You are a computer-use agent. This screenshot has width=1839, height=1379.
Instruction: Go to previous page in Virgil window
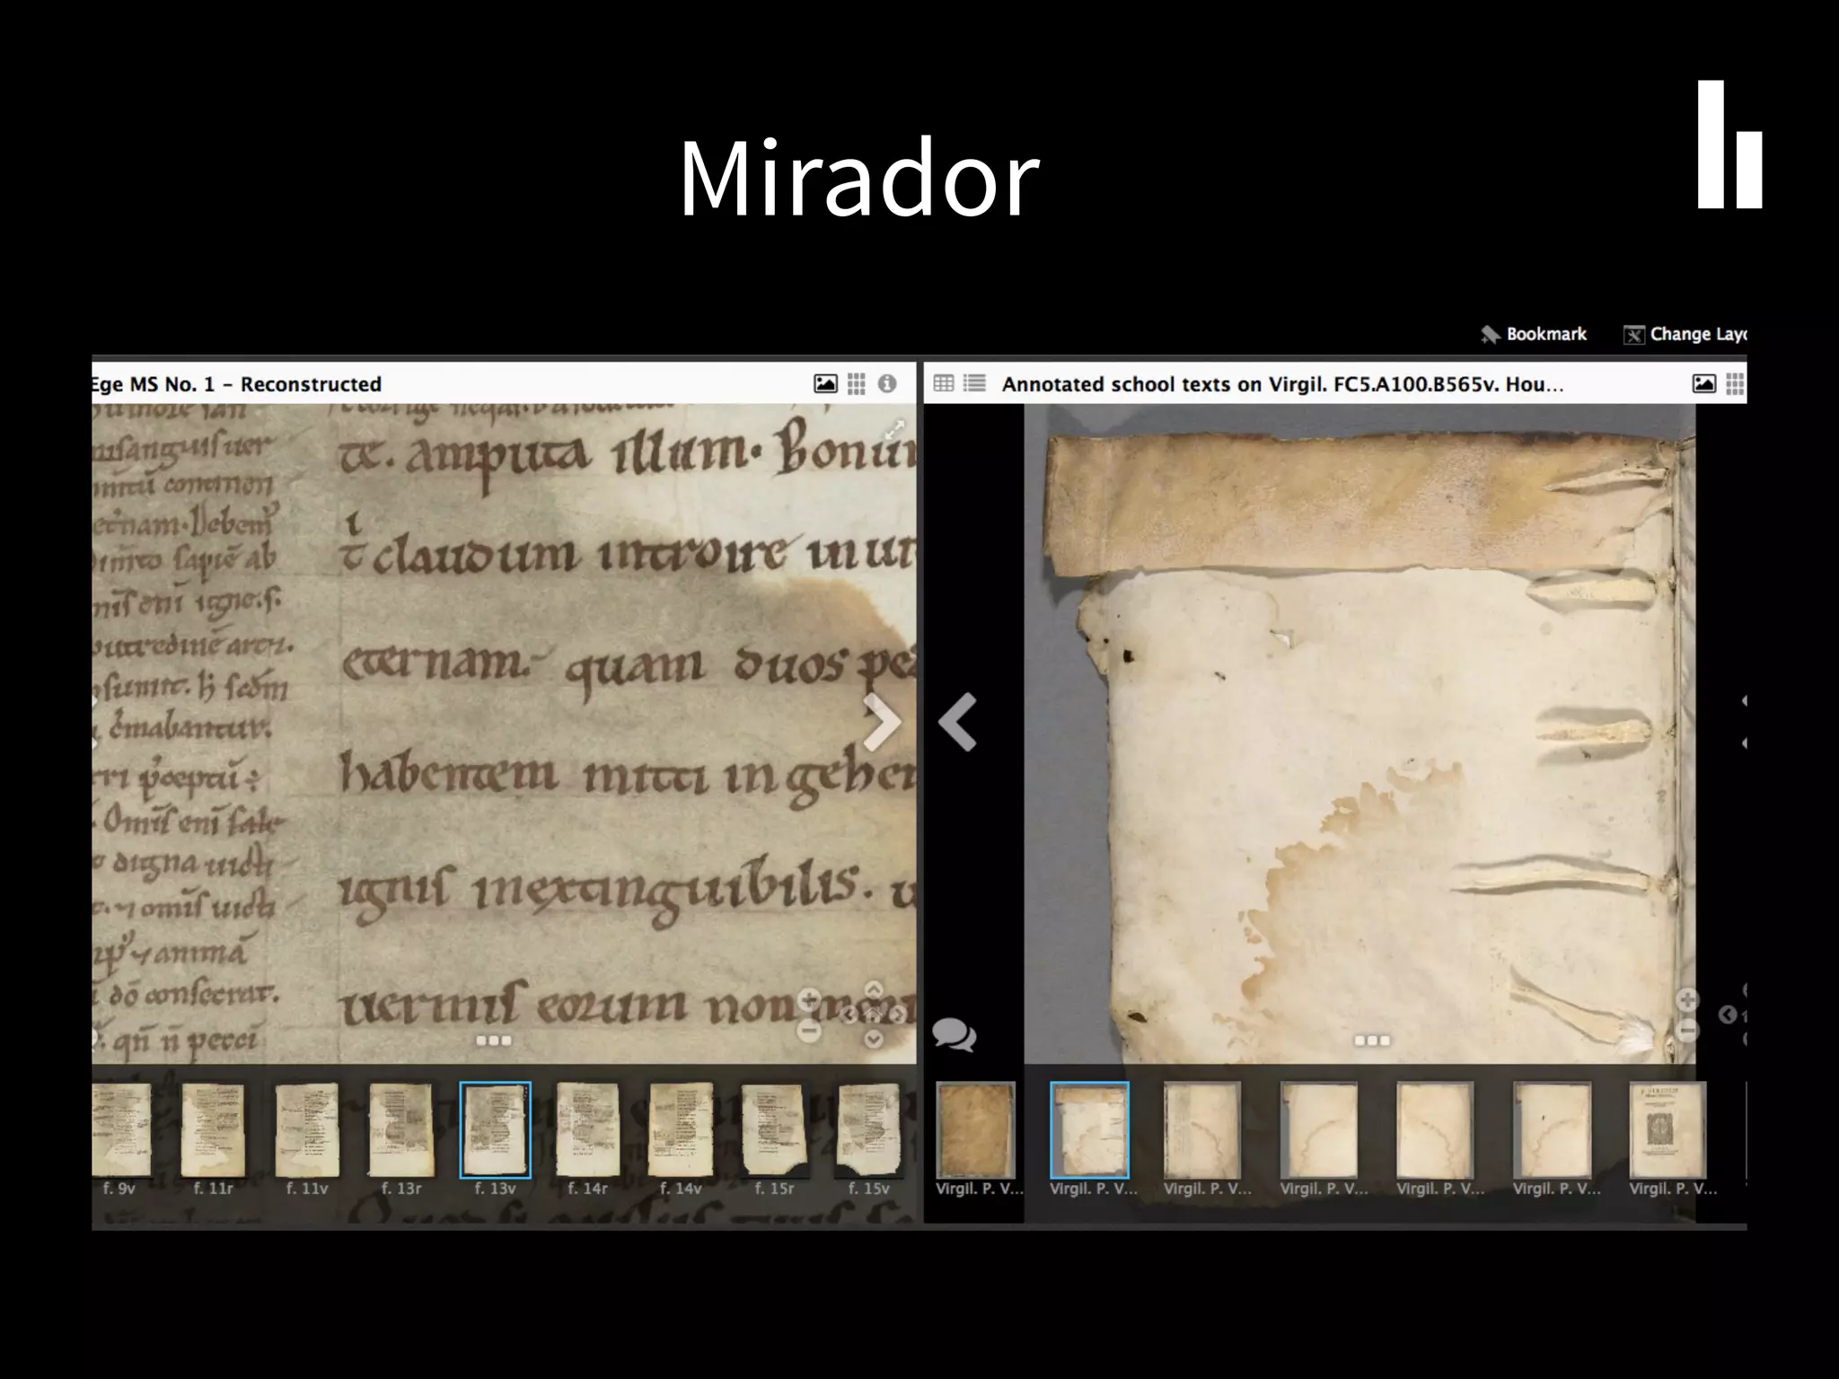957,721
